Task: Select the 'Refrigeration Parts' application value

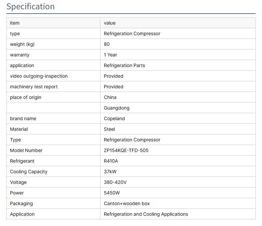Action: [124, 65]
